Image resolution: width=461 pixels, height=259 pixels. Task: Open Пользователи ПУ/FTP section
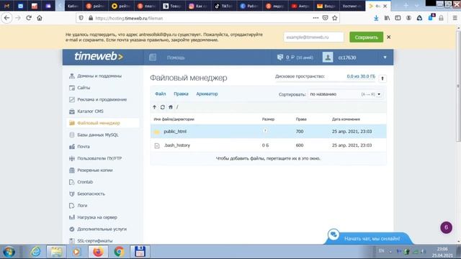click(99, 158)
